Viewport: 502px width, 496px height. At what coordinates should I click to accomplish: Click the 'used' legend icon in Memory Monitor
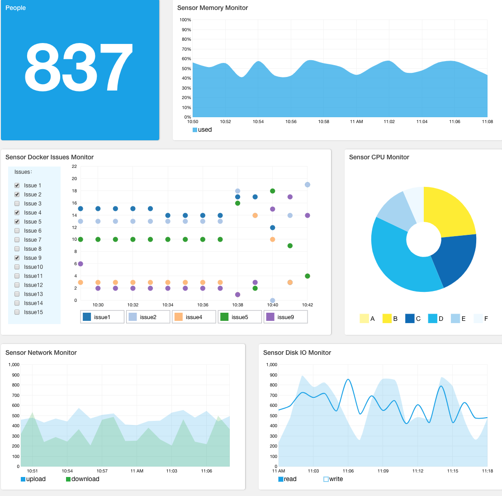pyautogui.click(x=195, y=130)
